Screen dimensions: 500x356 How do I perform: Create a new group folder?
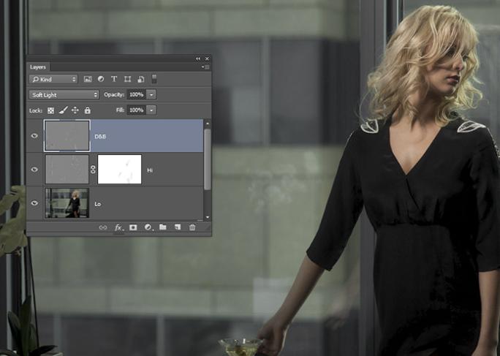[x=163, y=227]
